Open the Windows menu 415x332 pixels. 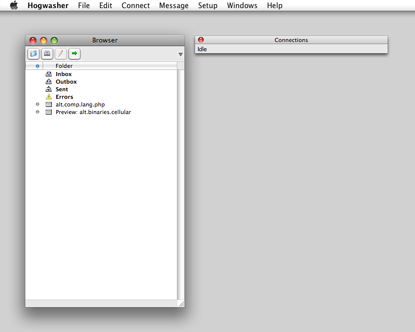pos(242,5)
